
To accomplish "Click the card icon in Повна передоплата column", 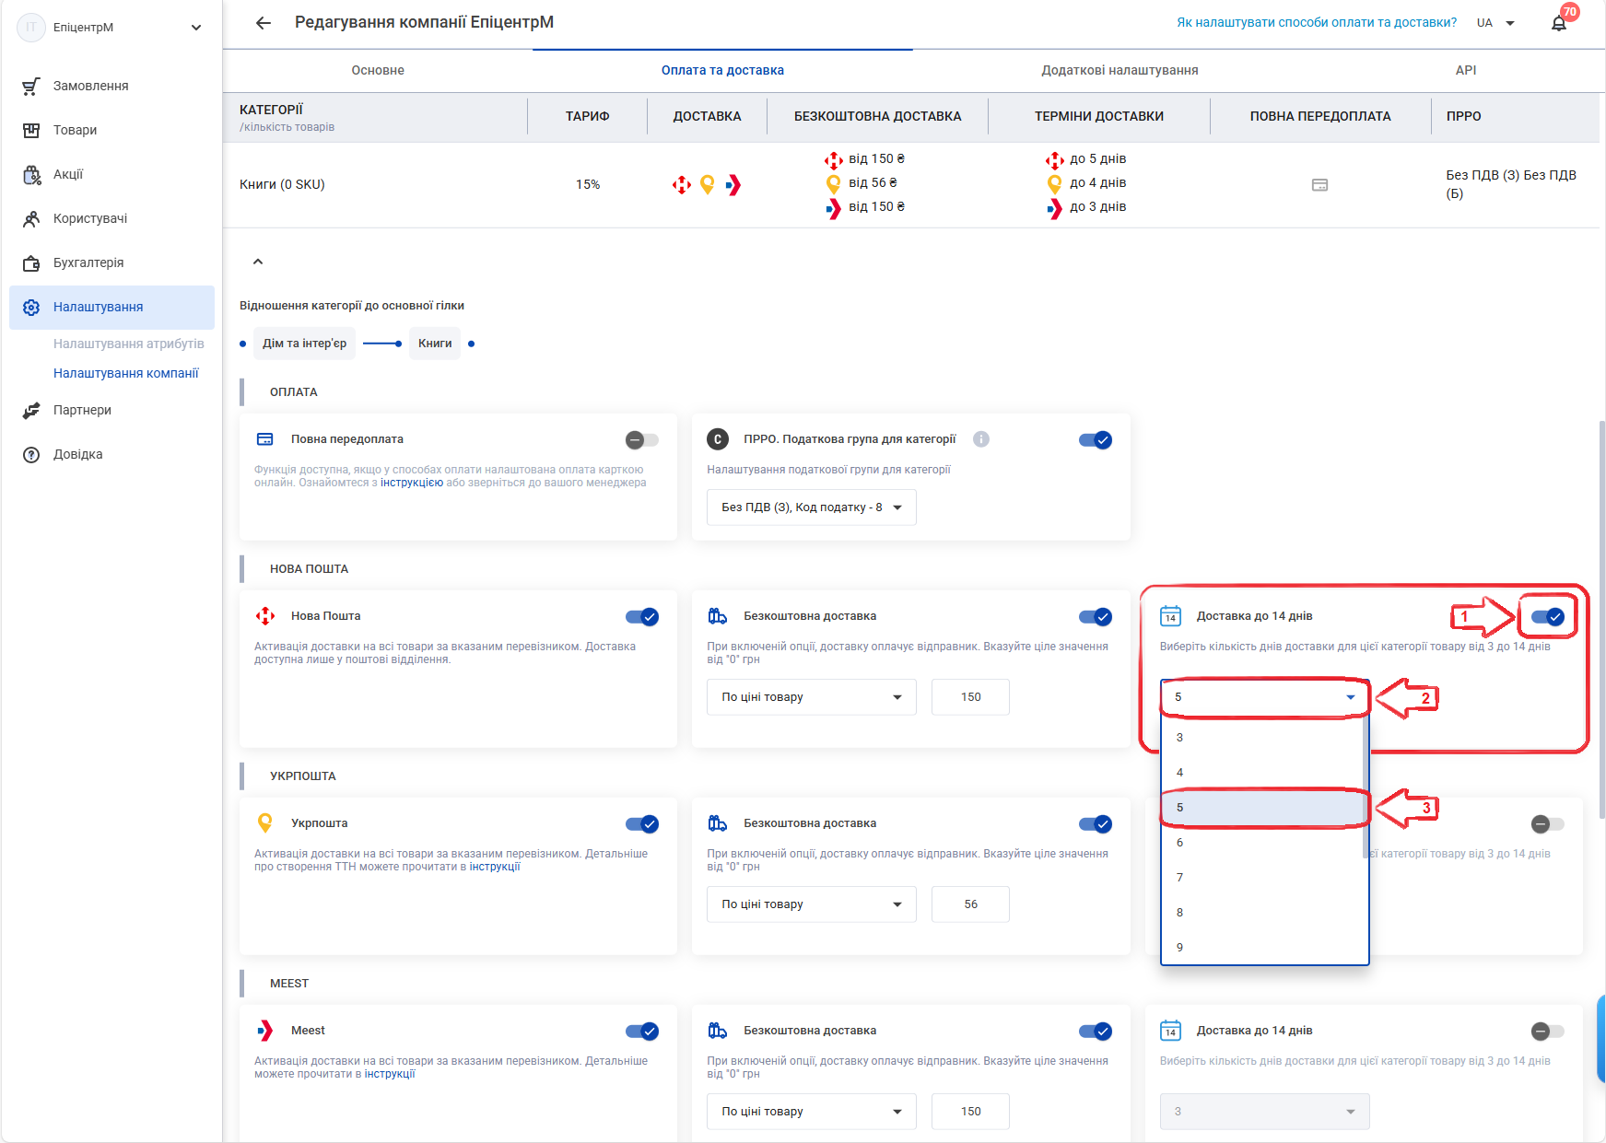I will 1319,185.
